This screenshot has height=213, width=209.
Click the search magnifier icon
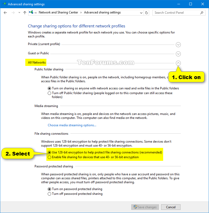[202, 13]
